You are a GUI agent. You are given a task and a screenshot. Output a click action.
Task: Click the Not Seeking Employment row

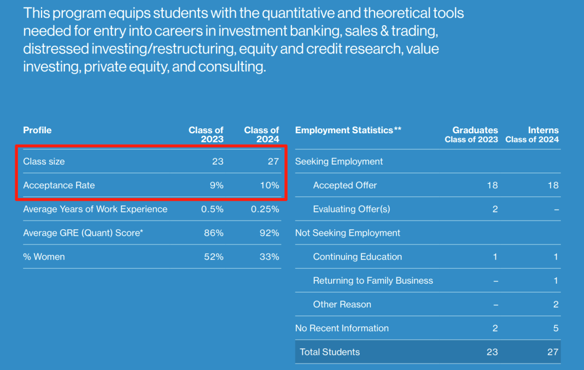428,233
